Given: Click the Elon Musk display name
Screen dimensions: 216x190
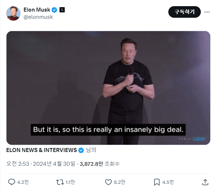Looking at the screenshot, I should pyautogui.click(x=37, y=10).
